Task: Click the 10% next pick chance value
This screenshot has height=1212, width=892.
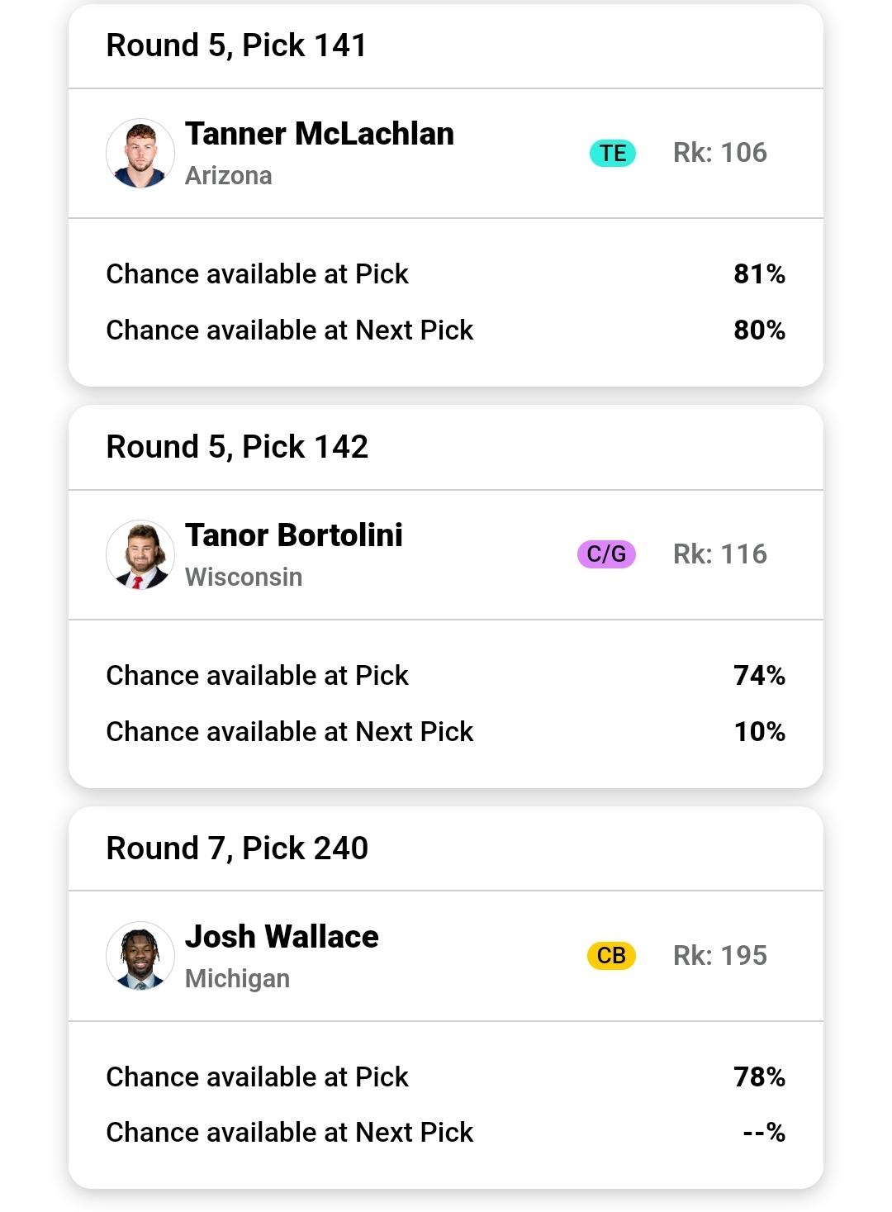Action: pyautogui.click(x=759, y=732)
